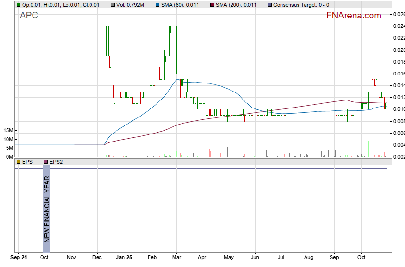Toggle the blue SMA (60) legend marker
Screen dimensions: 405x267
[157, 5]
